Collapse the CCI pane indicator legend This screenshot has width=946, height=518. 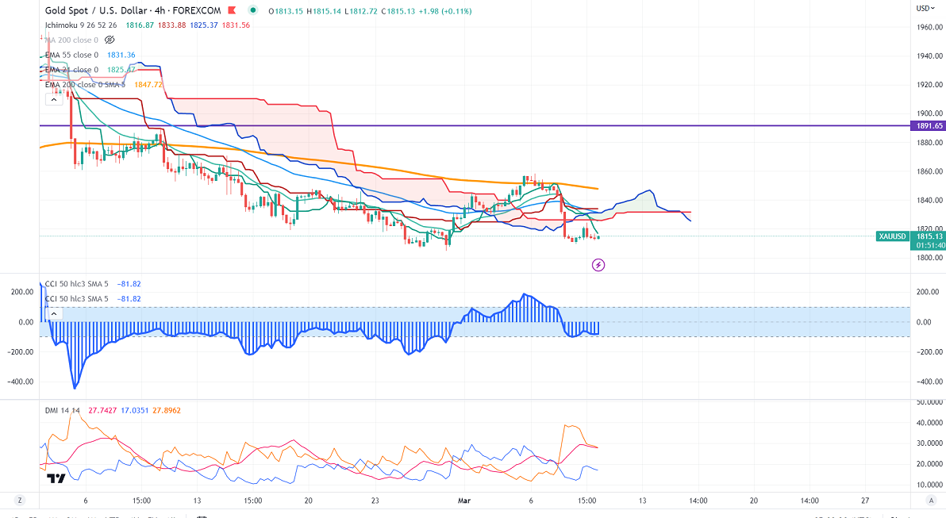coord(54,313)
